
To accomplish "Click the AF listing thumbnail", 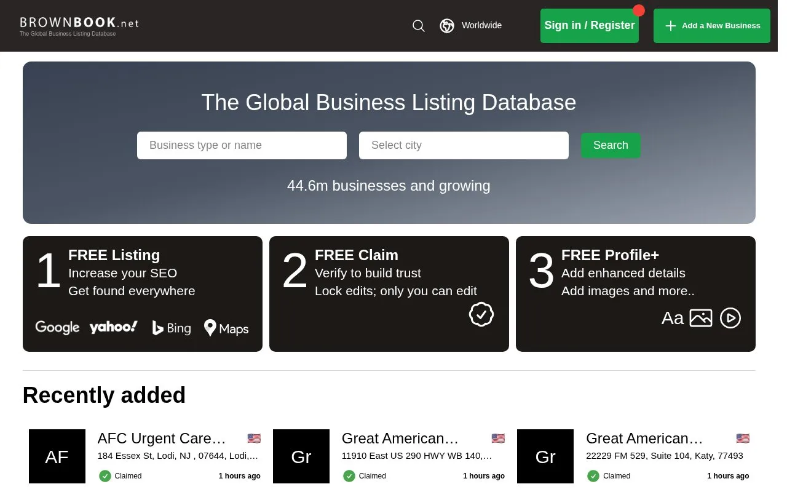I will [57, 456].
